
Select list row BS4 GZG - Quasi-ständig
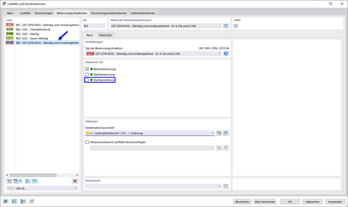[43, 38]
